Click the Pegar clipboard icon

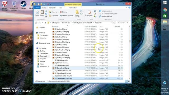pyautogui.click(x=42, y=13)
